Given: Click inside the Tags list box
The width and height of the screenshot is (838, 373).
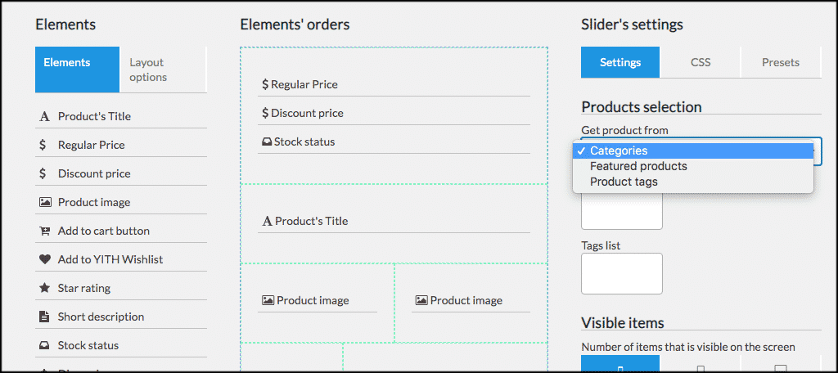Looking at the screenshot, I should [621, 273].
